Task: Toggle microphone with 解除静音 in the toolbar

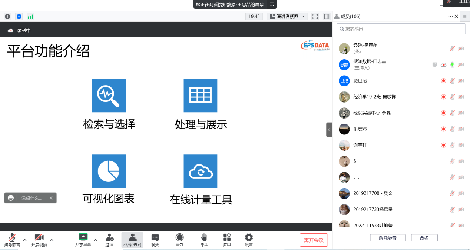Action: [x=12, y=240]
